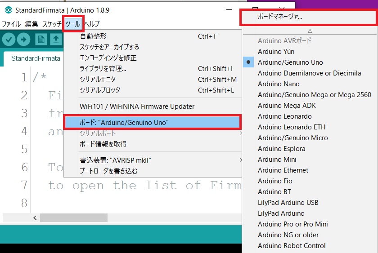Click the Upload arrow toolbar icon
378x253 pixels.
[23, 39]
